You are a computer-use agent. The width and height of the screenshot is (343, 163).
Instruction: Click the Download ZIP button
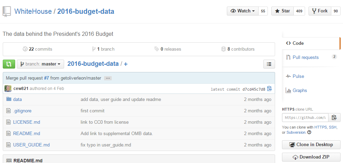pos(311,157)
